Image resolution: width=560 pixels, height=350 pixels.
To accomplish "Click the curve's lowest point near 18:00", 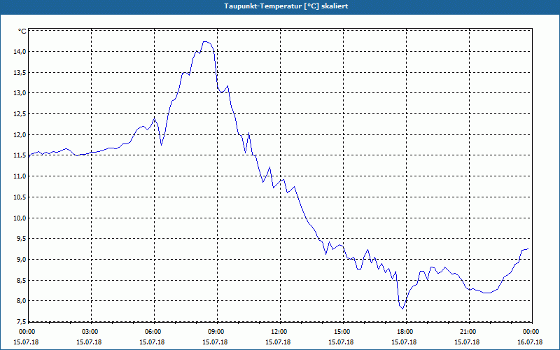I will [x=403, y=309].
